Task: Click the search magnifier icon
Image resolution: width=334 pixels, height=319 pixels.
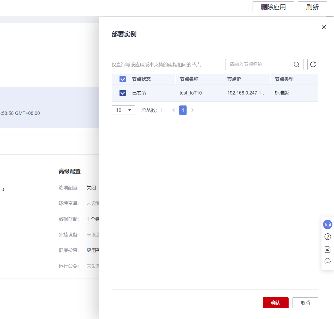Action: click(296, 64)
